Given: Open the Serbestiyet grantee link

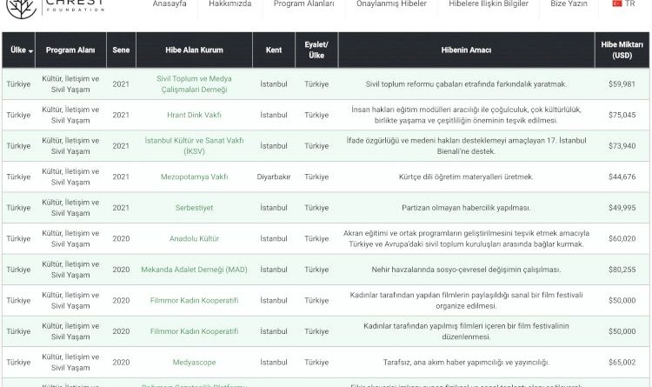Looking at the screenshot, I should tap(194, 208).
